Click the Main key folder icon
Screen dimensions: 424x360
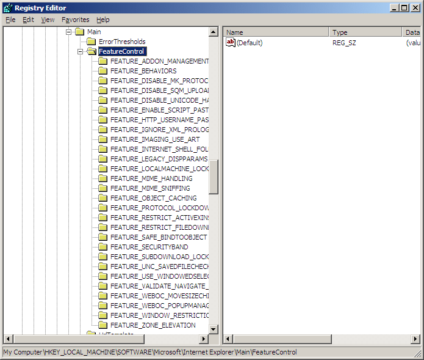coord(80,32)
